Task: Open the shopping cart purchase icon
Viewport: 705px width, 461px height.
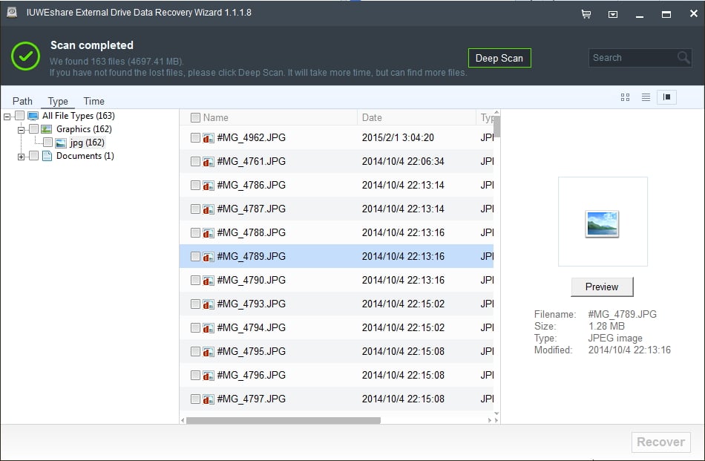Action: tap(586, 14)
